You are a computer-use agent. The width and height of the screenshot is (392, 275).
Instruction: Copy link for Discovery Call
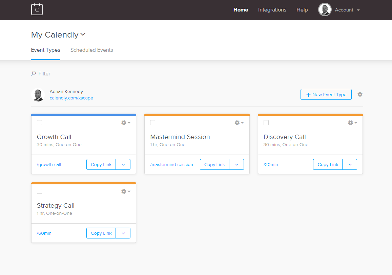[328, 164]
